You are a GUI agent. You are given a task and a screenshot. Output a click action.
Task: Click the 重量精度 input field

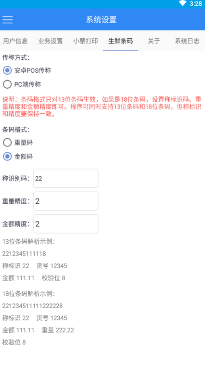click(x=66, y=201)
